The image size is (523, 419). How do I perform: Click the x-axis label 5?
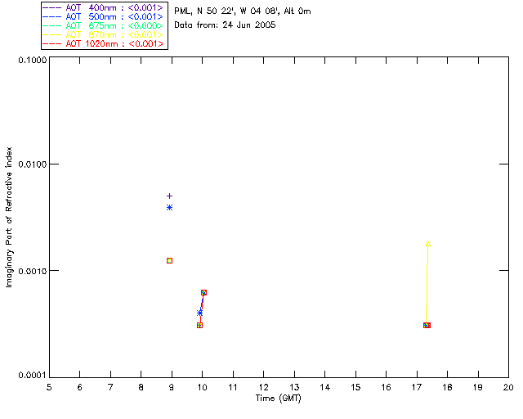pyautogui.click(x=49, y=387)
